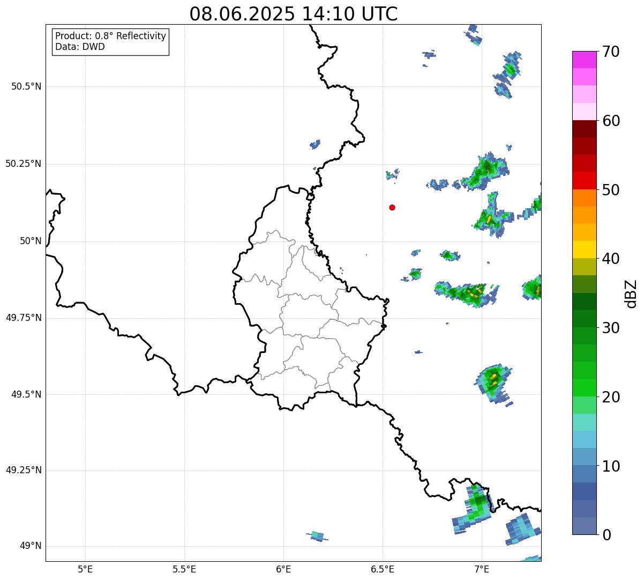This screenshot has height=580, width=644.
Task: Click the 49.25°N latitude label
Action: pyautogui.click(x=24, y=470)
